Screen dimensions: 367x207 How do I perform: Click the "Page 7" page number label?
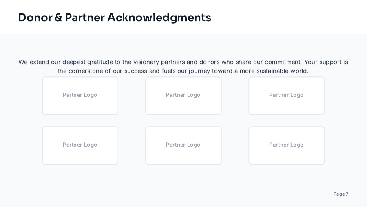[x=341, y=194]
